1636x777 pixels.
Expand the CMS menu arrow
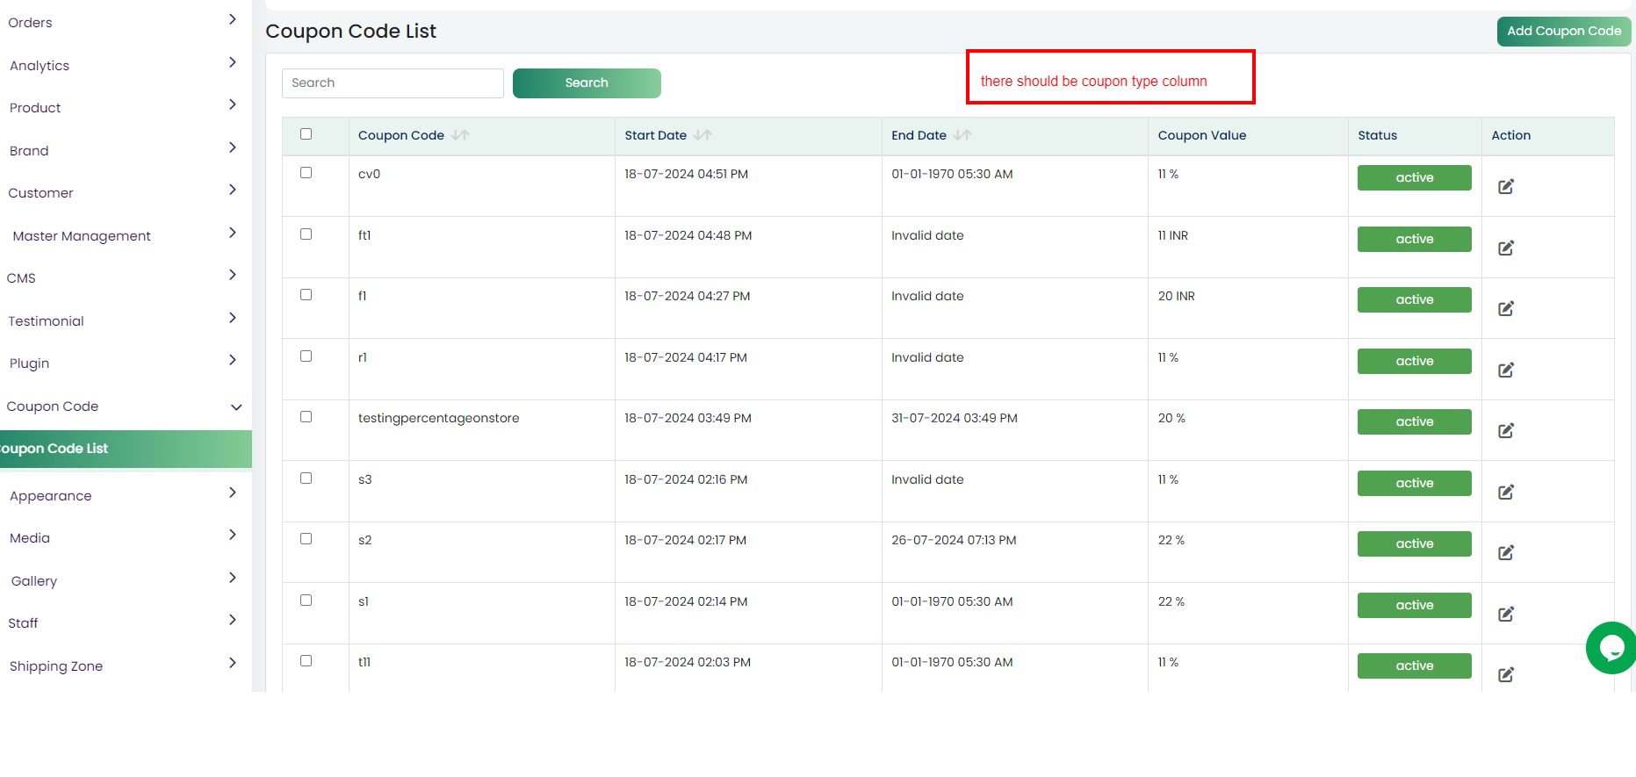[x=232, y=275]
